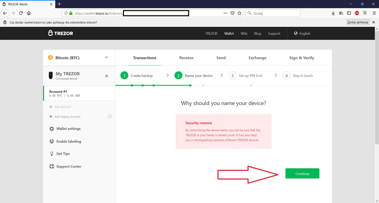Screen dimensions: 379x203
Task: Click the TREZOR logo in header
Action: click(61, 33)
